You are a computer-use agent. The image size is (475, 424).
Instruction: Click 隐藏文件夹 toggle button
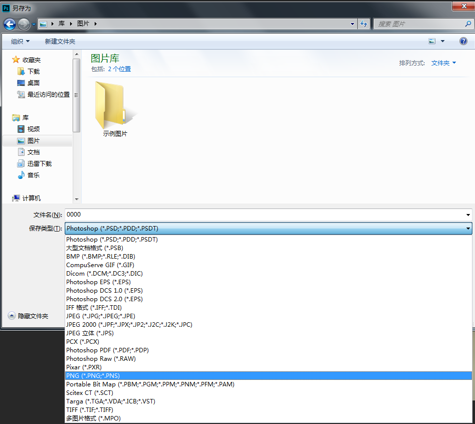coord(28,316)
